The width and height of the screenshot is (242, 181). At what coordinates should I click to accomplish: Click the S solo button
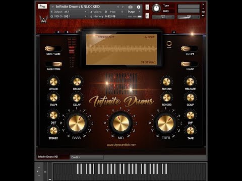pyautogui.click(x=147, y=7)
